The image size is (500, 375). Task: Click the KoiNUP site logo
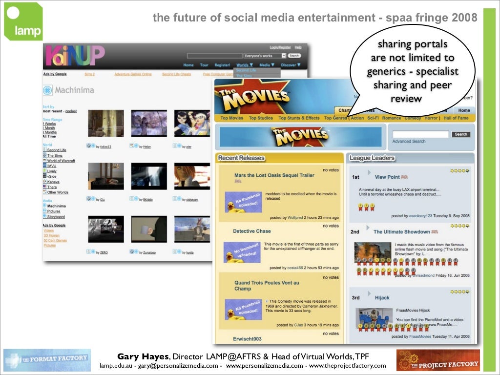tap(75, 56)
